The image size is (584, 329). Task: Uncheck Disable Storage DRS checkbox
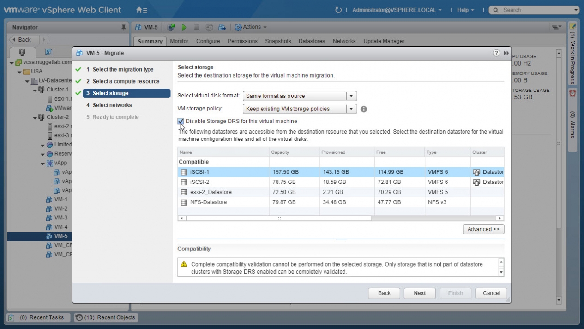pyautogui.click(x=181, y=122)
